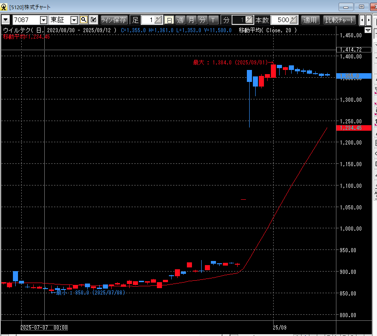Open the 東証 market dropdown
The width and height of the screenshot is (377, 336).
click(x=74, y=20)
